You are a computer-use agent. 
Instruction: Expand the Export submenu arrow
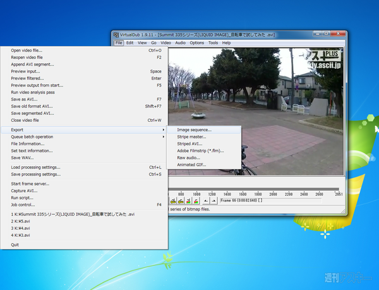pos(164,130)
